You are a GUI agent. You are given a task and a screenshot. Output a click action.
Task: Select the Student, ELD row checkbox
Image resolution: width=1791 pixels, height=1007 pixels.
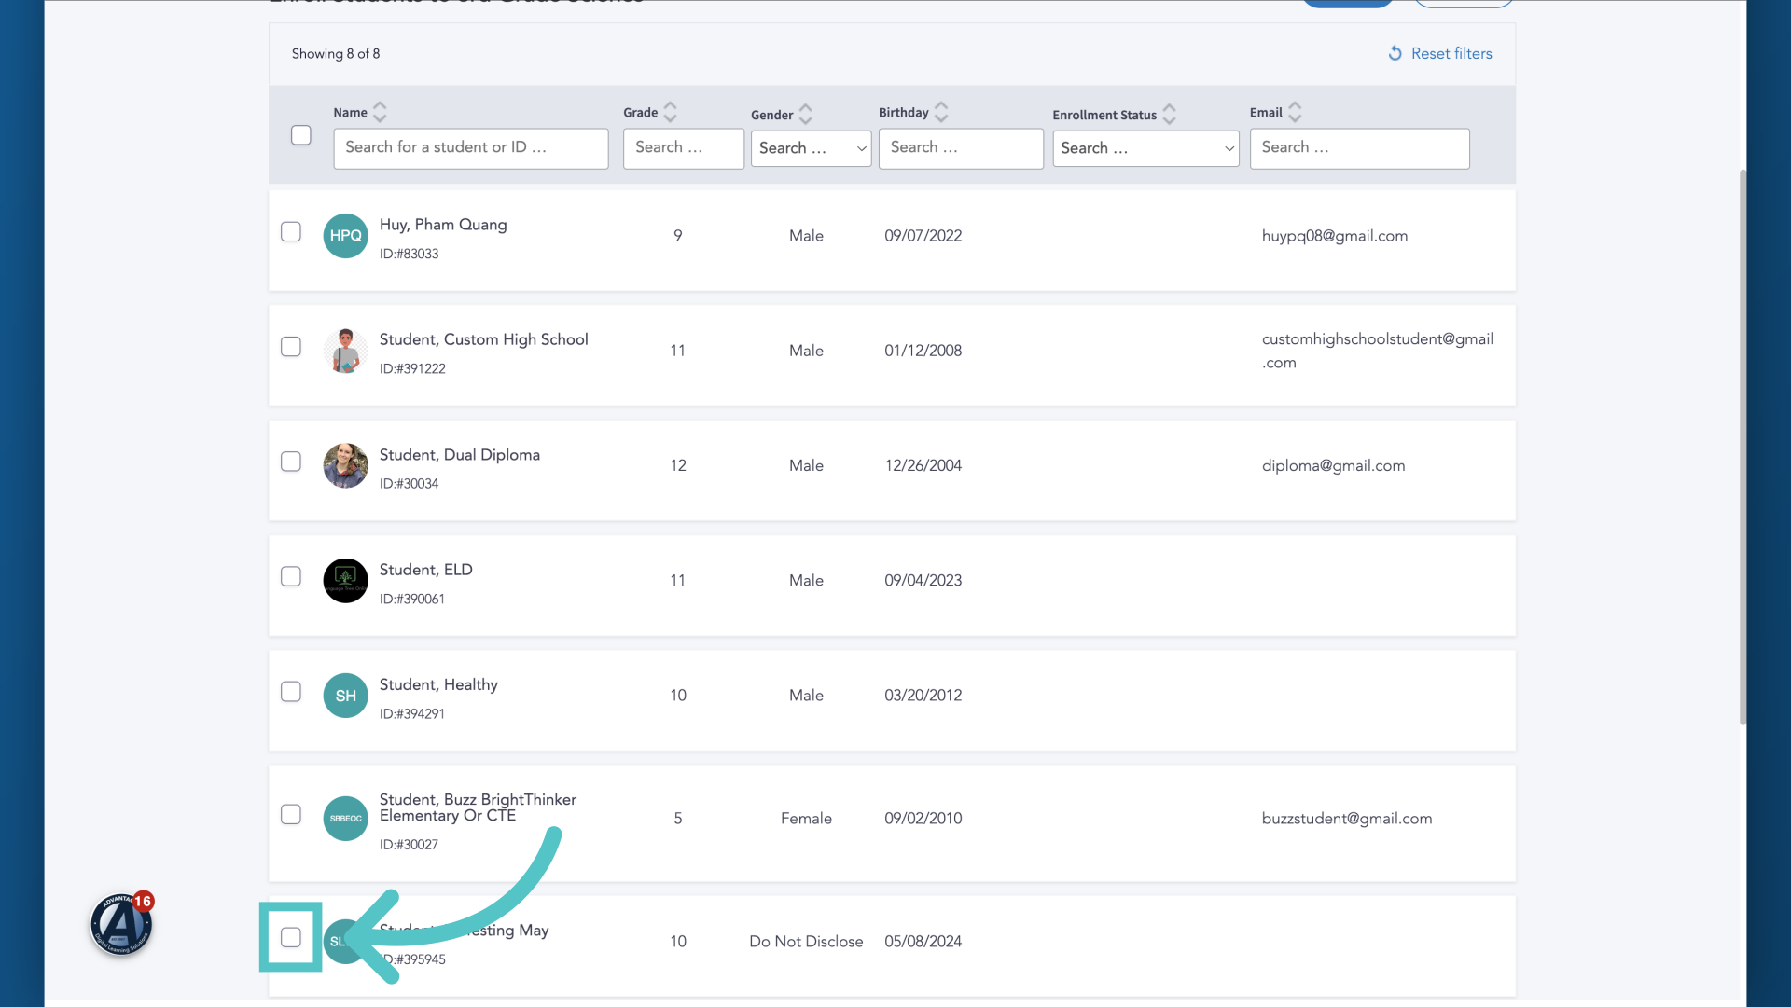(x=291, y=576)
